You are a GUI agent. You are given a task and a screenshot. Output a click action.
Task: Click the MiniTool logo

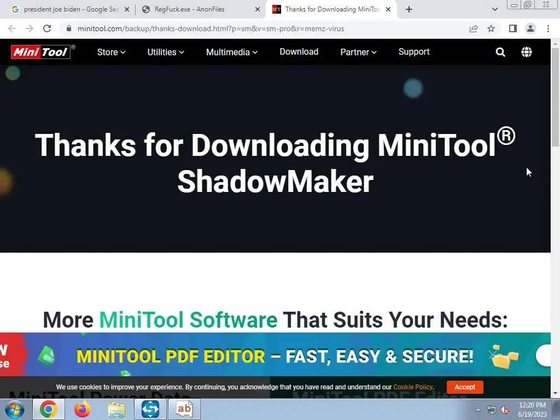[x=43, y=52]
